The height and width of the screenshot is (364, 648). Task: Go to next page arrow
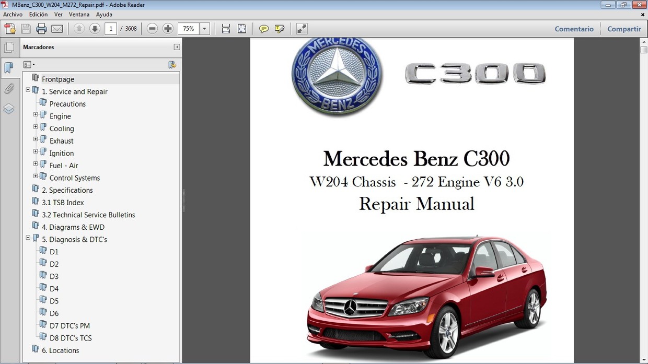pyautogui.click(x=95, y=29)
